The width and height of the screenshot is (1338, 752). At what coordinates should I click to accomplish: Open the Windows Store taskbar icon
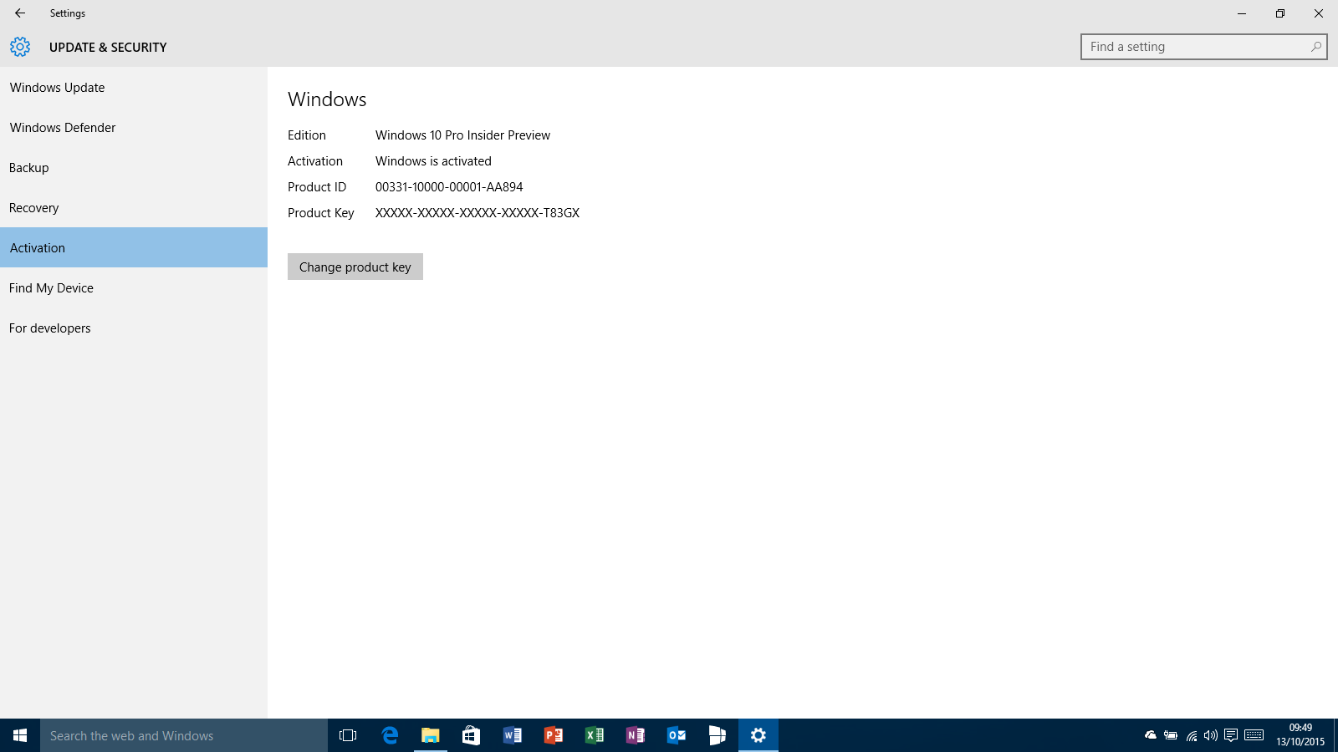click(472, 735)
